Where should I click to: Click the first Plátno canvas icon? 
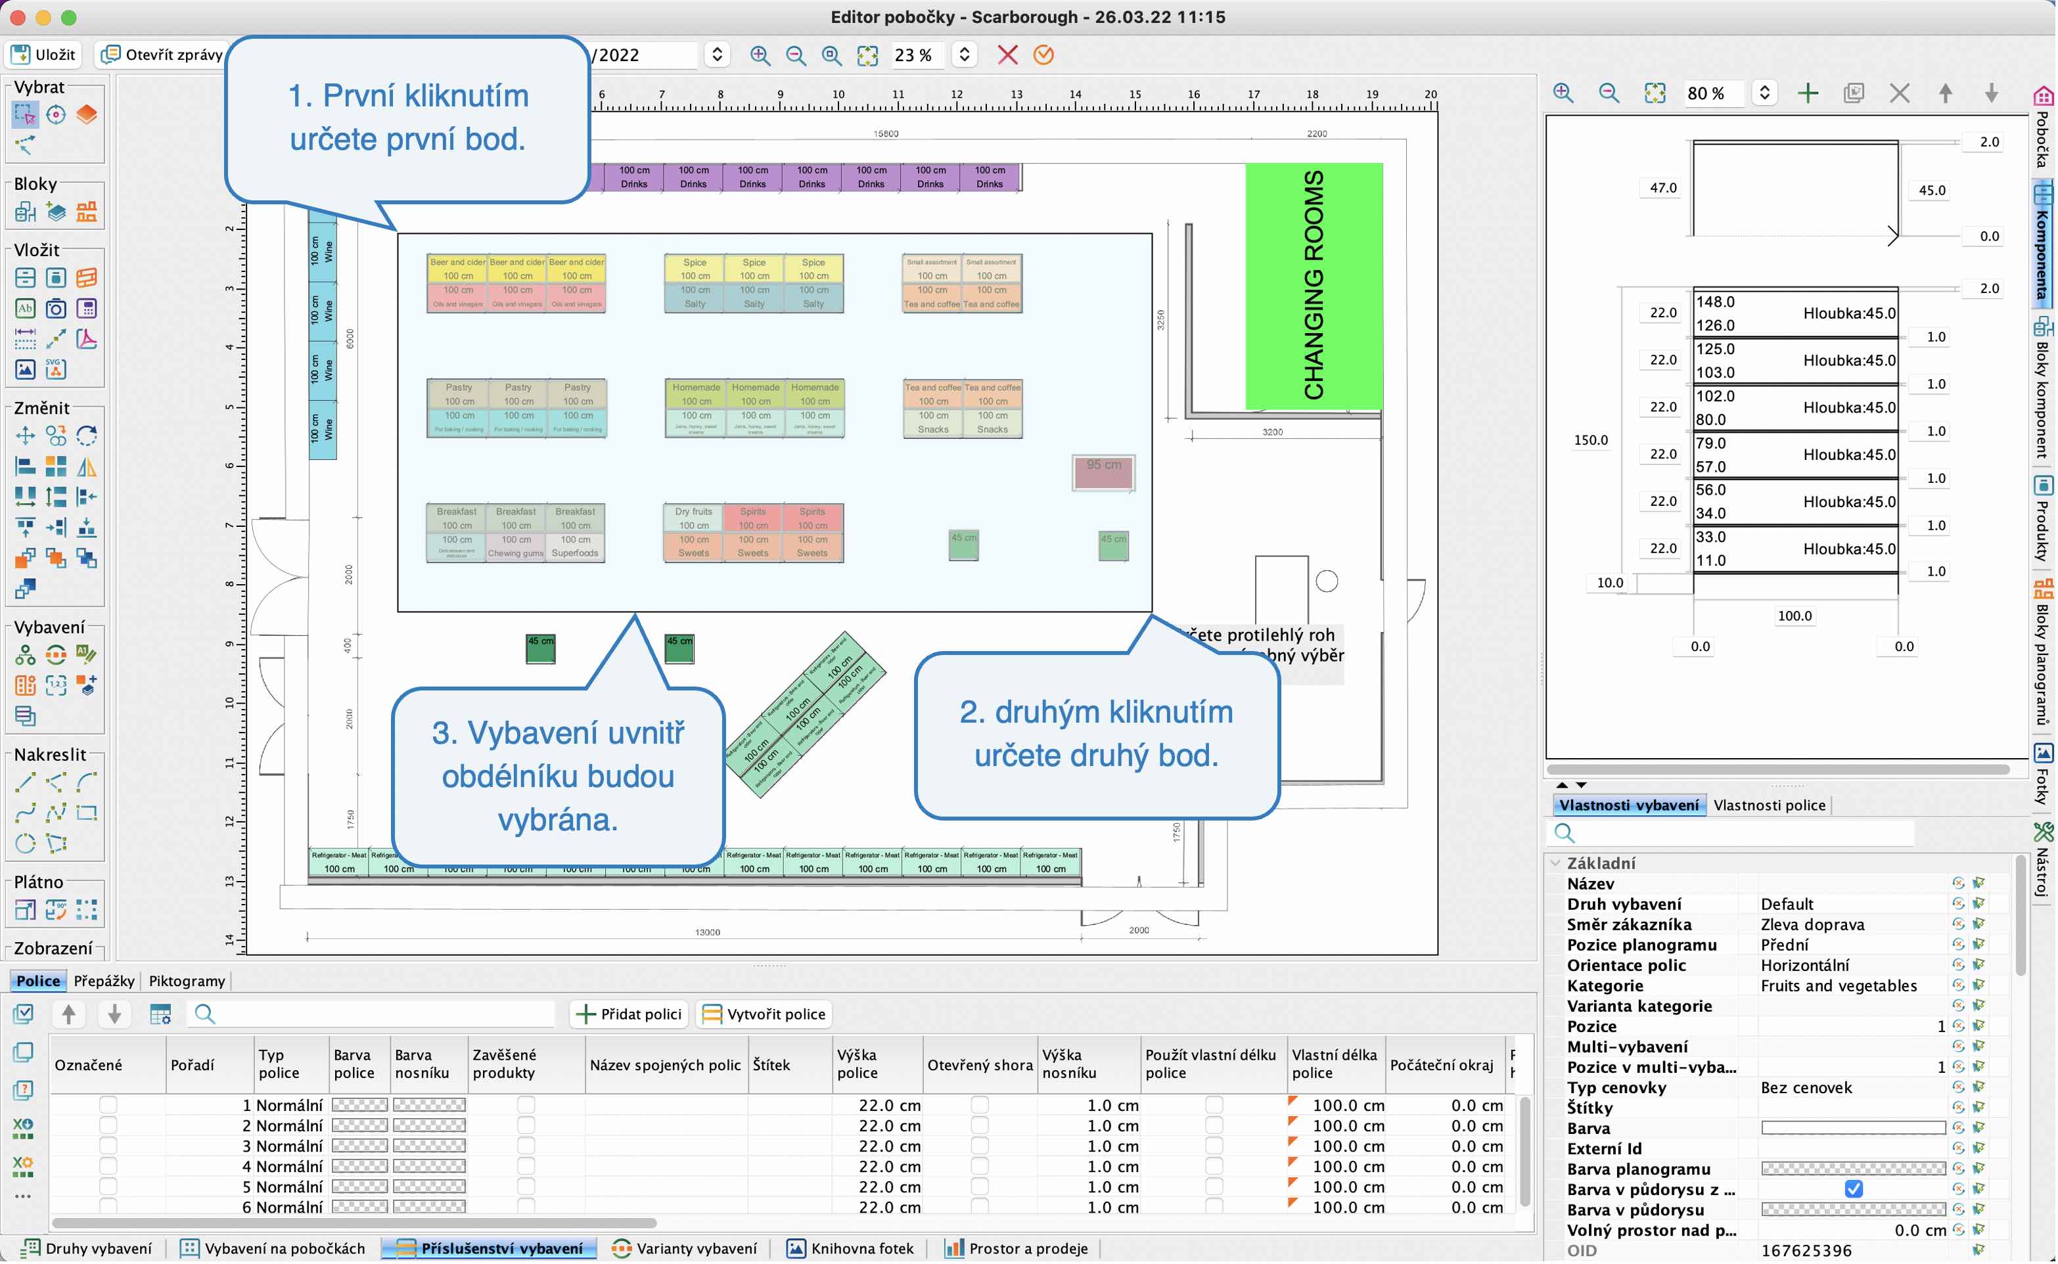coord(25,911)
